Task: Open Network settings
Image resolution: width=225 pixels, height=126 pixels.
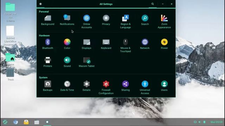Action: coord(145,44)
